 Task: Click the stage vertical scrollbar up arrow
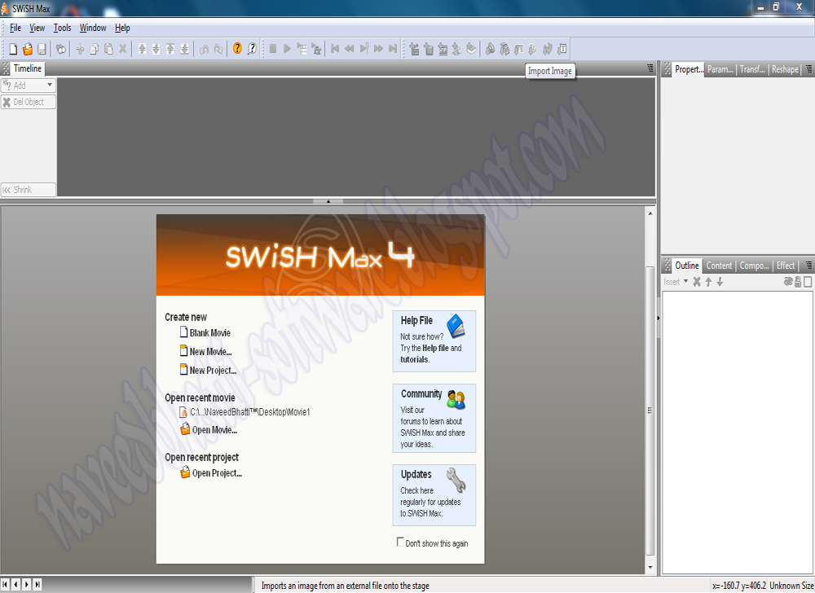[x=650, y=213]
